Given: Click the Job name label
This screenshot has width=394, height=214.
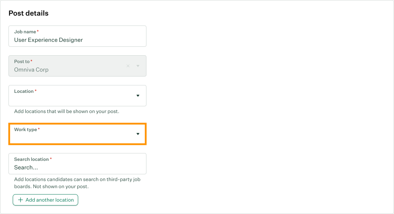Looking at the screenshot, I should point(25,32).
